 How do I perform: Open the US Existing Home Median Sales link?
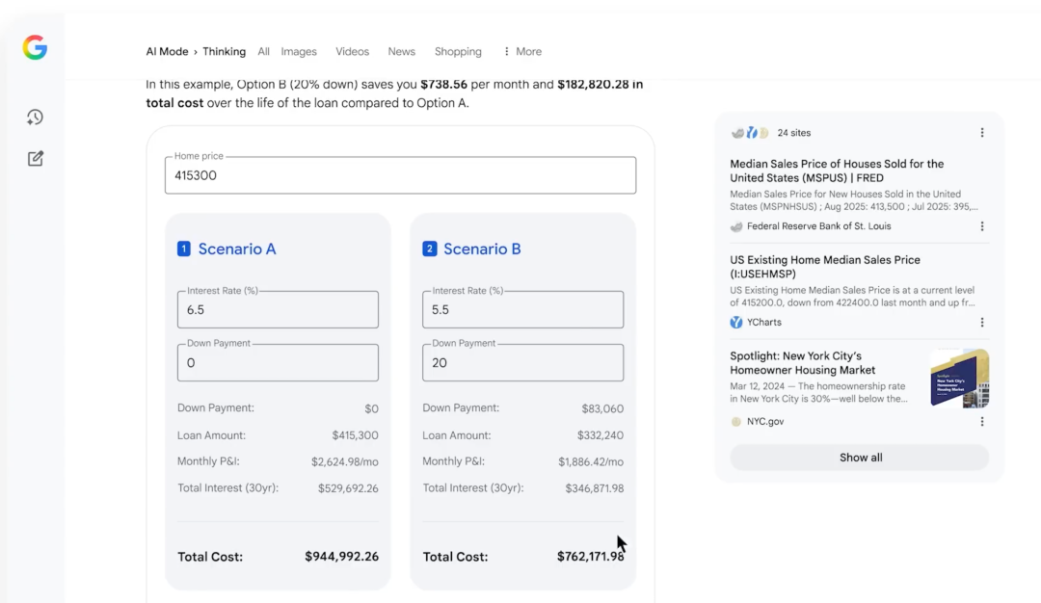[x=824, y=267]
